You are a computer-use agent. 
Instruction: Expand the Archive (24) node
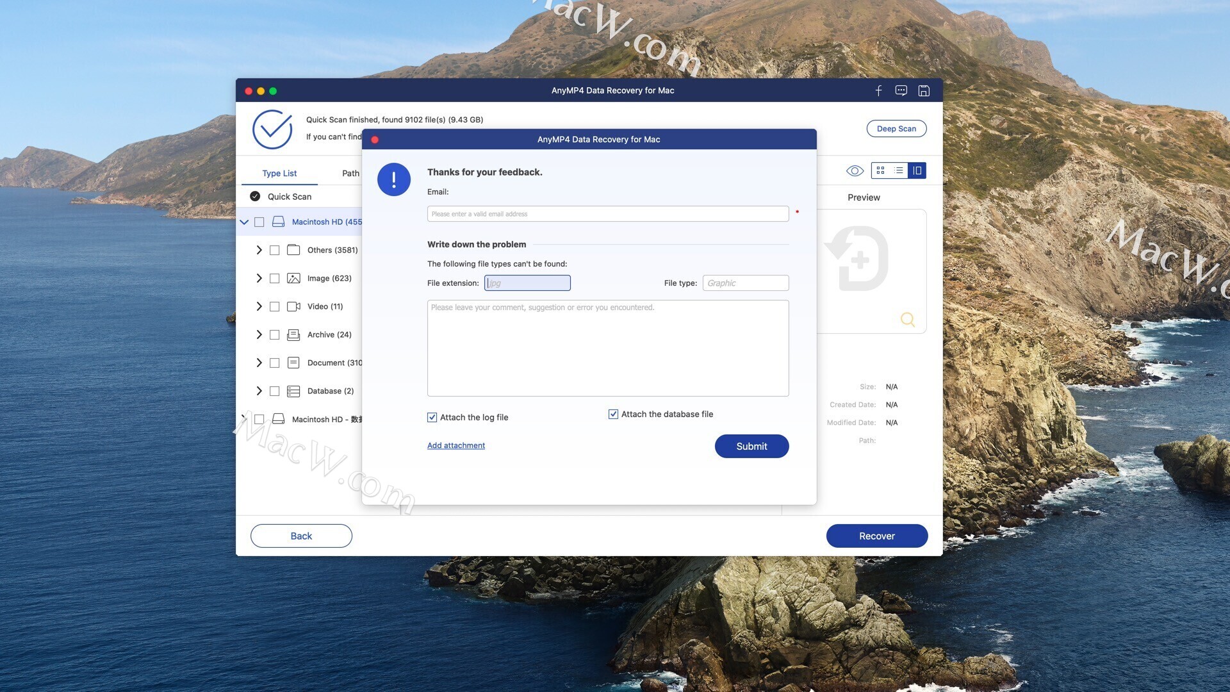tap(259, 334)
